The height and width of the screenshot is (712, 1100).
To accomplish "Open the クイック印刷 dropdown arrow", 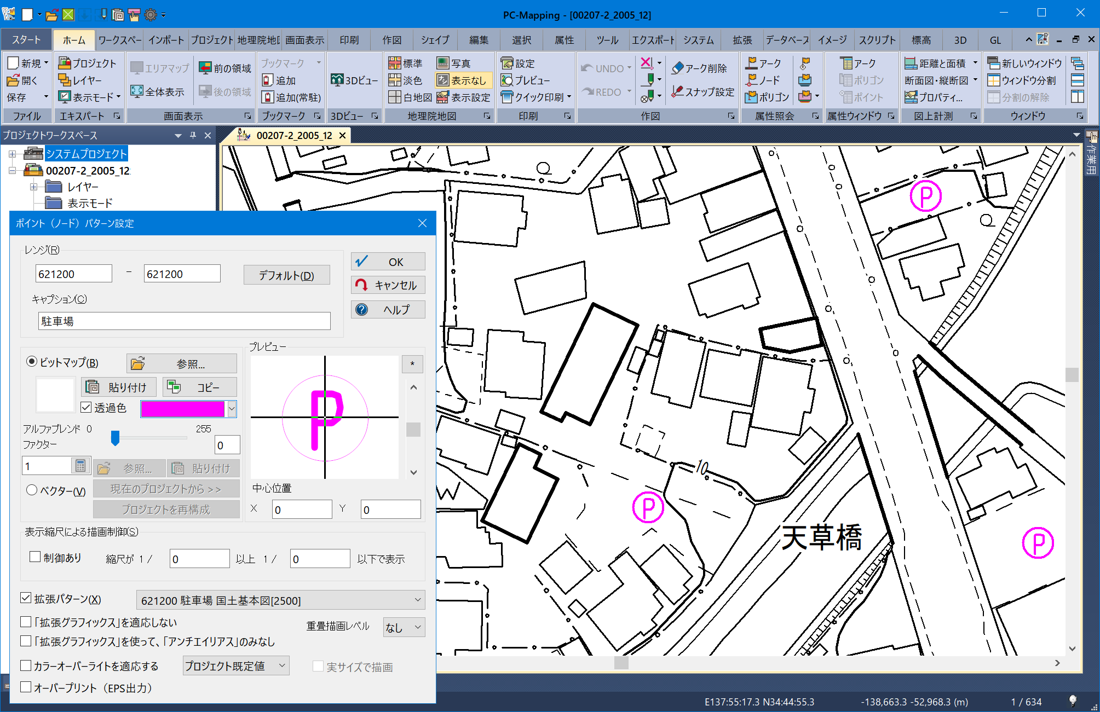I will tap(569, 97).
